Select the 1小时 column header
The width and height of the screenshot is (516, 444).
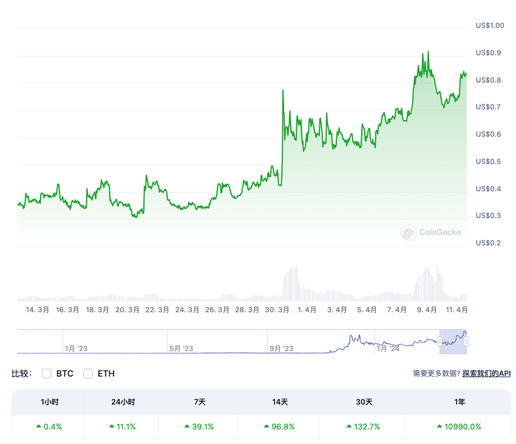tap(49, 402)
